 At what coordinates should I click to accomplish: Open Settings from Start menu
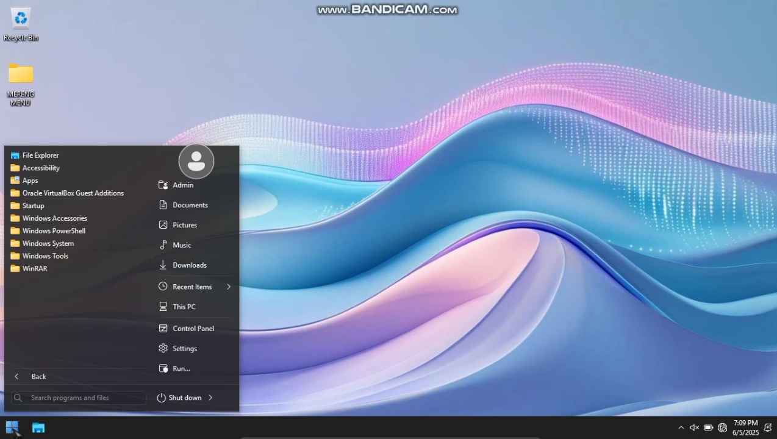184,349
